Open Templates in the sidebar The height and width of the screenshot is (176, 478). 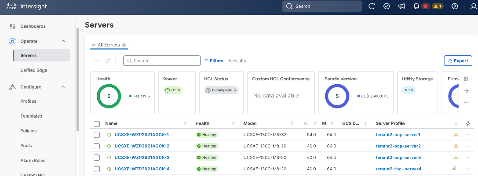click(31, 116)
